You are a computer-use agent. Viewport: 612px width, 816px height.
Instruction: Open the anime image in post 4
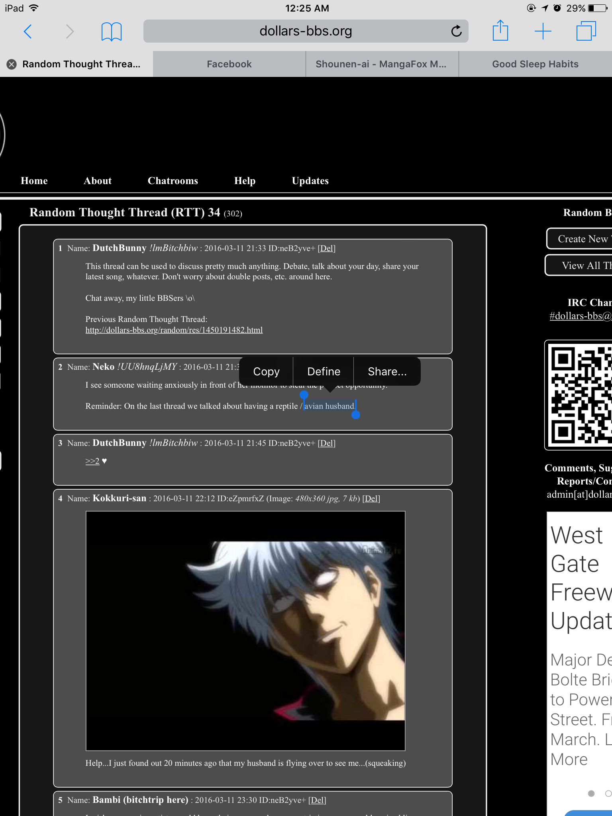point(245,631)
